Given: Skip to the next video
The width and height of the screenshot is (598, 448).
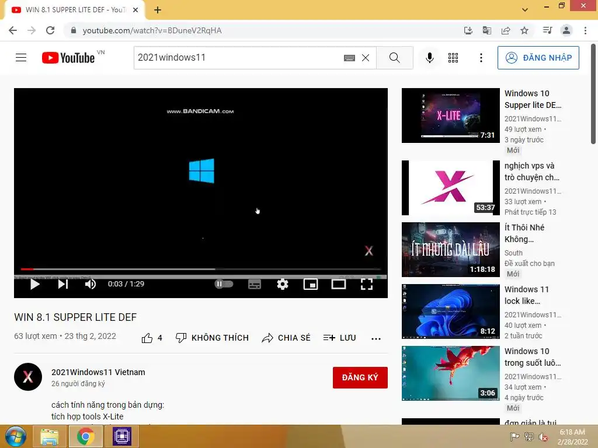Looking at the screenshot, I should pyautogui.click(x=63, y=284).
